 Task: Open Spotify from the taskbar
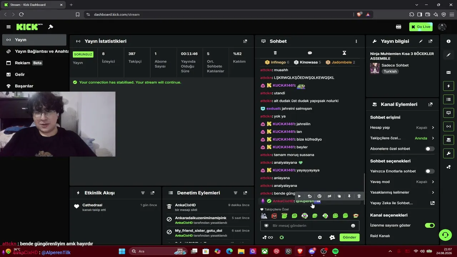click(335, 251)
